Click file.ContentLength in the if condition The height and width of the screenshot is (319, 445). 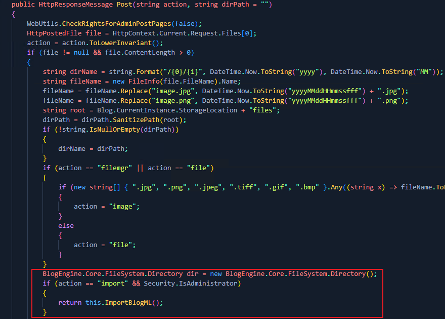[140, 53]
